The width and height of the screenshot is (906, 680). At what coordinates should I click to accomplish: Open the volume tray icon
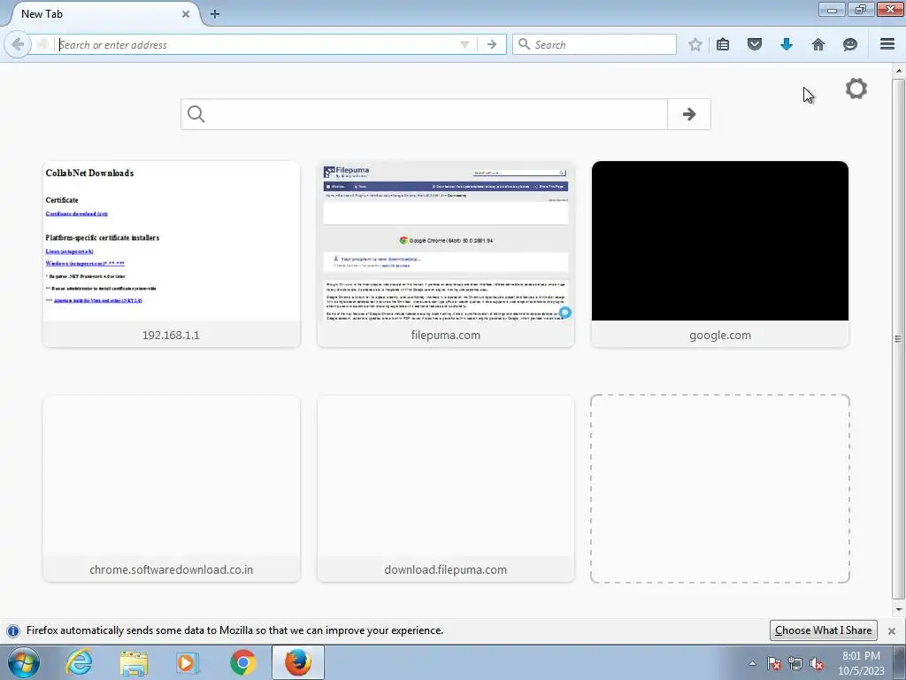817,663
